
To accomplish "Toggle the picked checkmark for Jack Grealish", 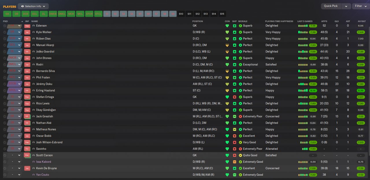I will point(5,117).
